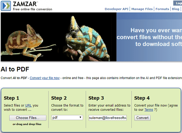This screenshot has height=133, width=182.
Task: Focus the email address input field
Action: 108,118
